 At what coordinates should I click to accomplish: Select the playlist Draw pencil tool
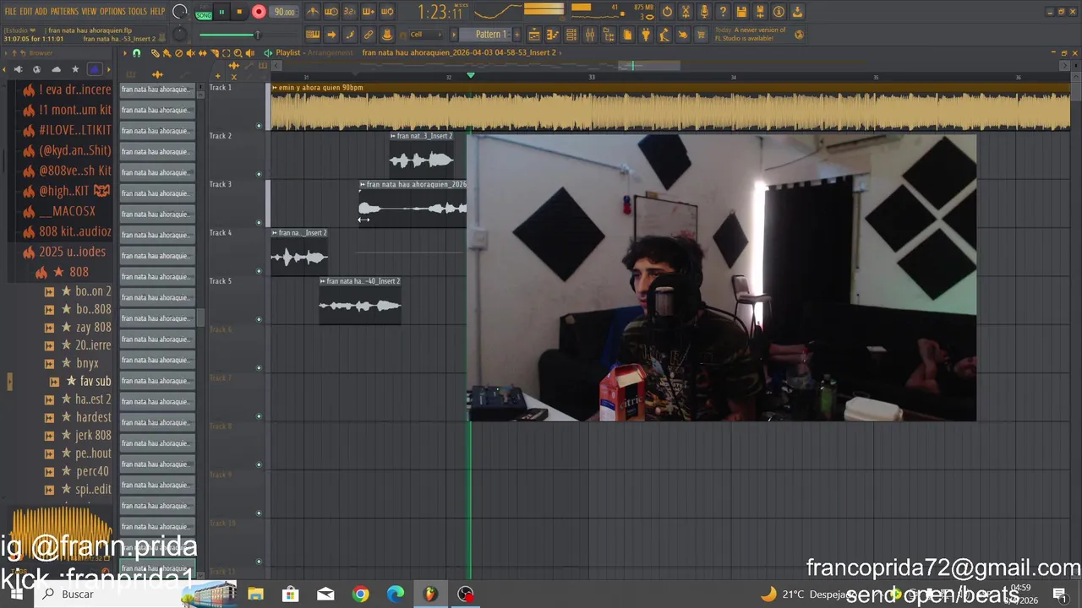(155, 53)
